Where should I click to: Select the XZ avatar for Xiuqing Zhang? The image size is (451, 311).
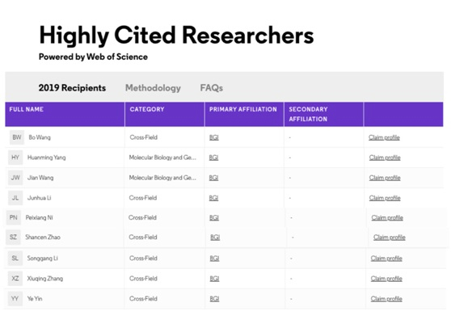[x=15, y=279]
